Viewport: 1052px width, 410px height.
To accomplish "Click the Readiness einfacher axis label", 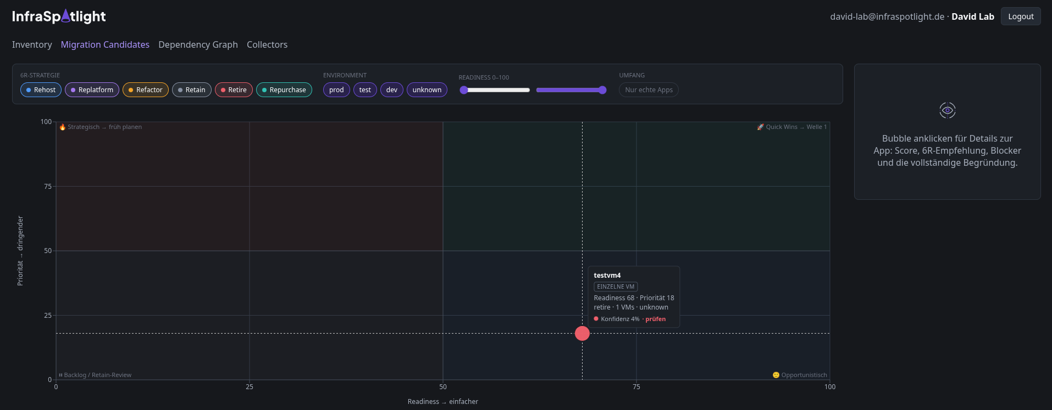I will coord(443,402).
